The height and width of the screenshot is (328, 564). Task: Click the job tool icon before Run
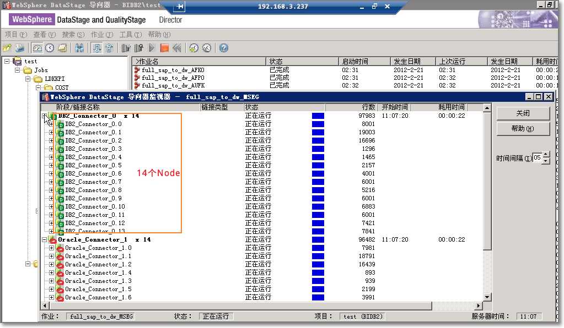(139, 48)
